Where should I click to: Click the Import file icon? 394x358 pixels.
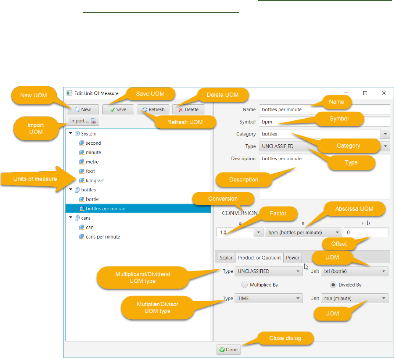pos(93,121)
